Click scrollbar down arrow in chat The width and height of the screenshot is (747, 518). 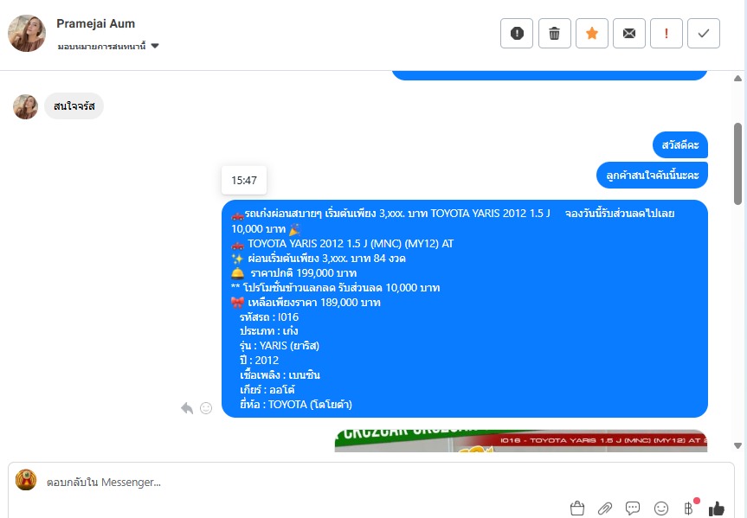pos(738,445)
